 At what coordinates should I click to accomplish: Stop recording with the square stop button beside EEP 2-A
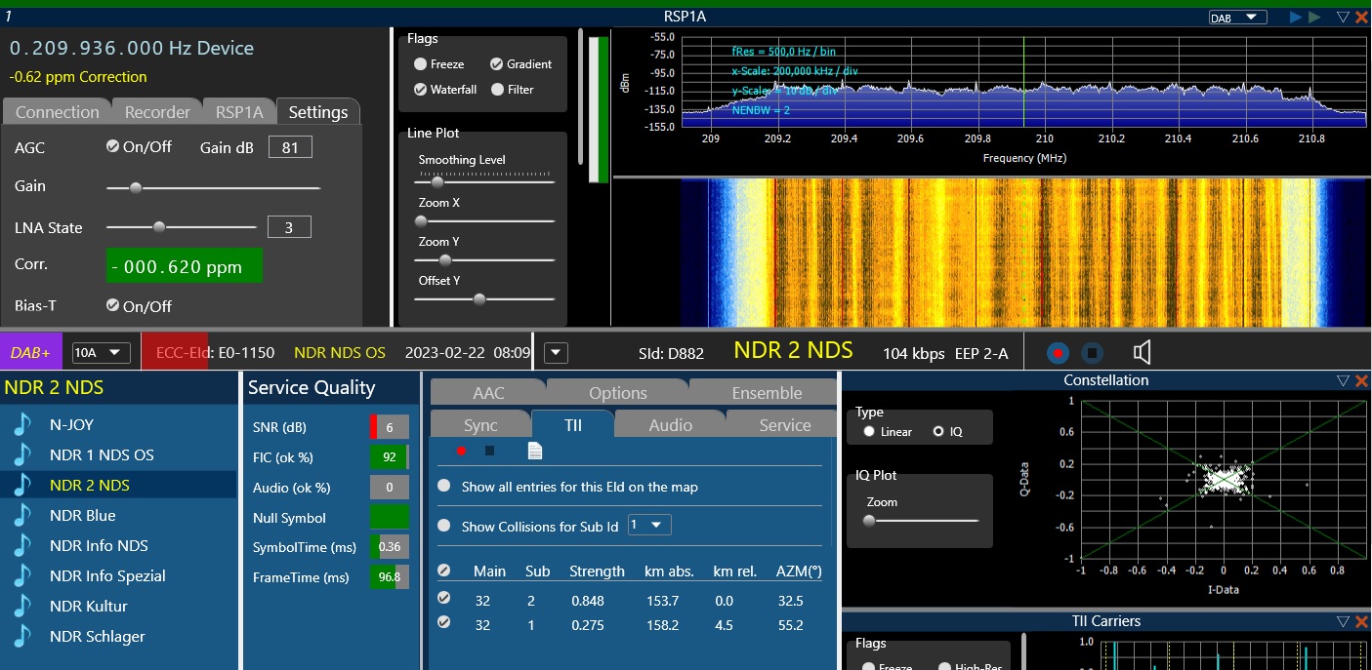coord(1093,352)
